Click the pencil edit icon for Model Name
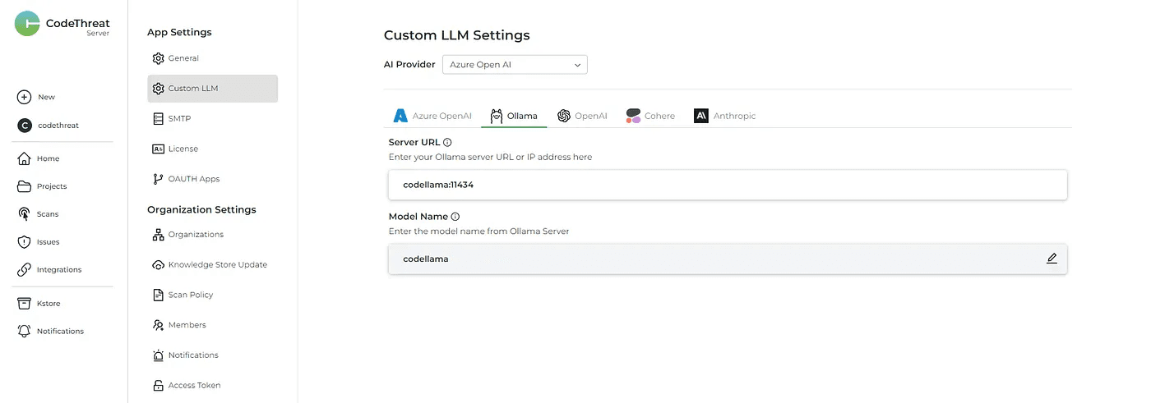 [1052, 258]
